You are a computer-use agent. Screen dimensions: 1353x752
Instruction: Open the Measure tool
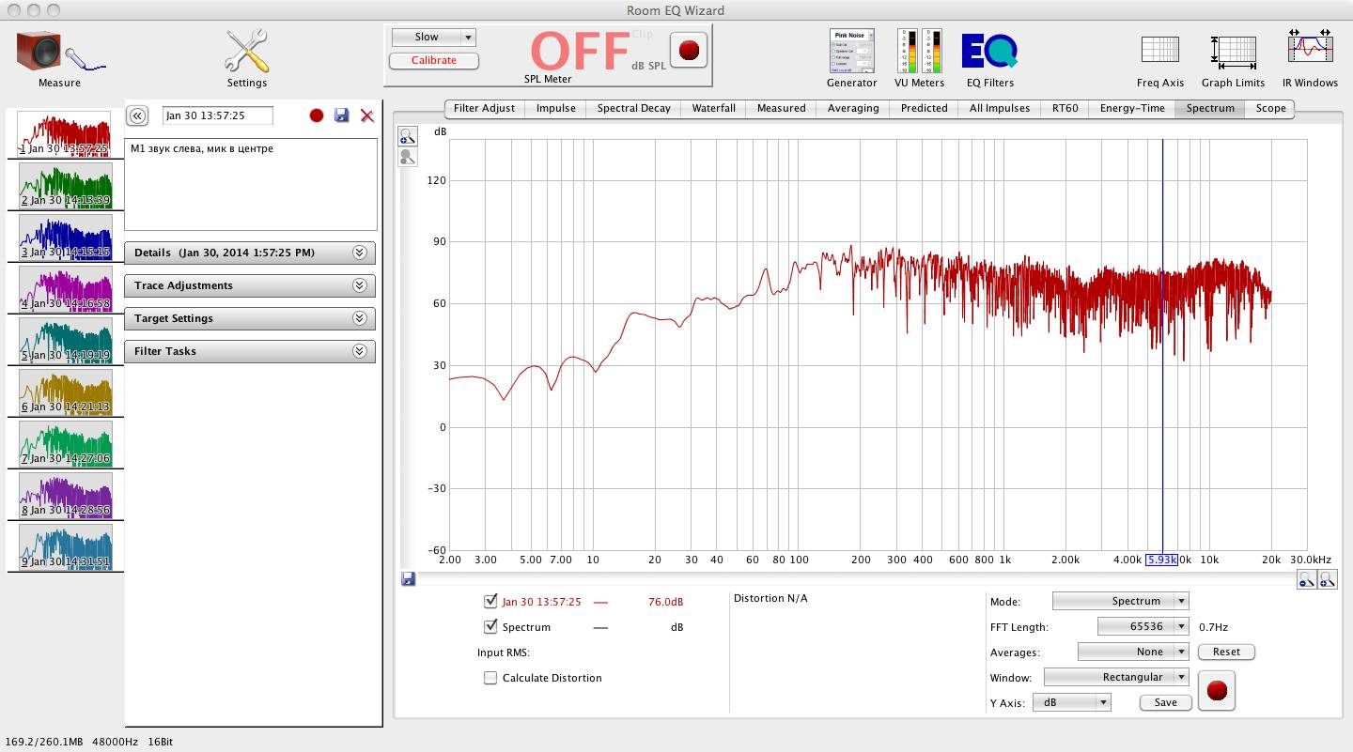point(59,54)
